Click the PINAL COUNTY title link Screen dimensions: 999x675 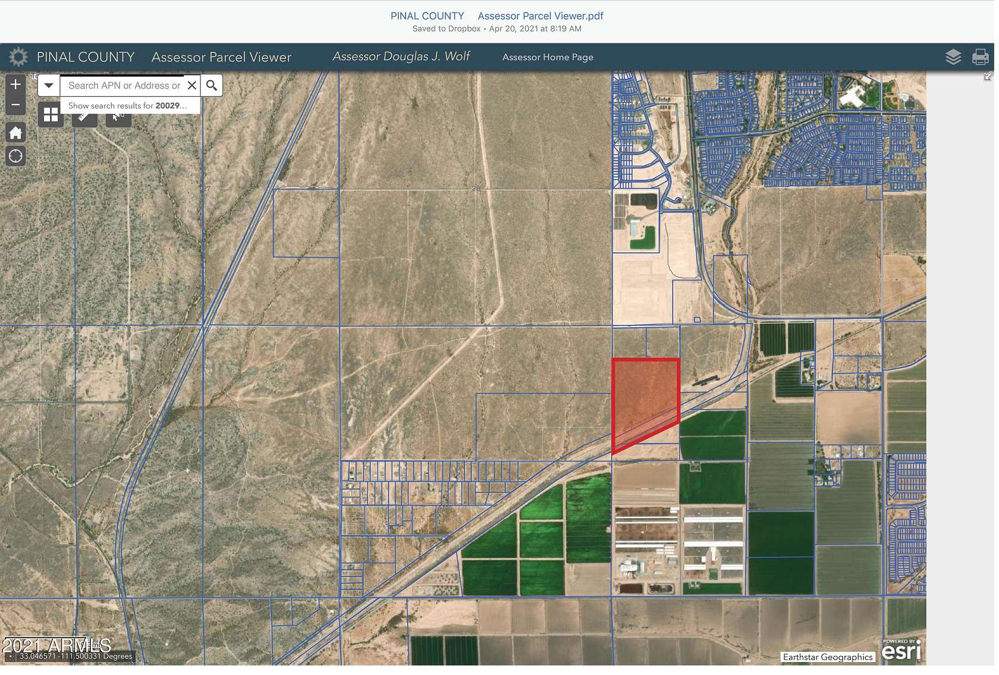point(86,56)
